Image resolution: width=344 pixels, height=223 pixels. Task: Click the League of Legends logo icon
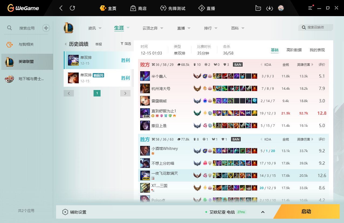click(x=68, y=28)
